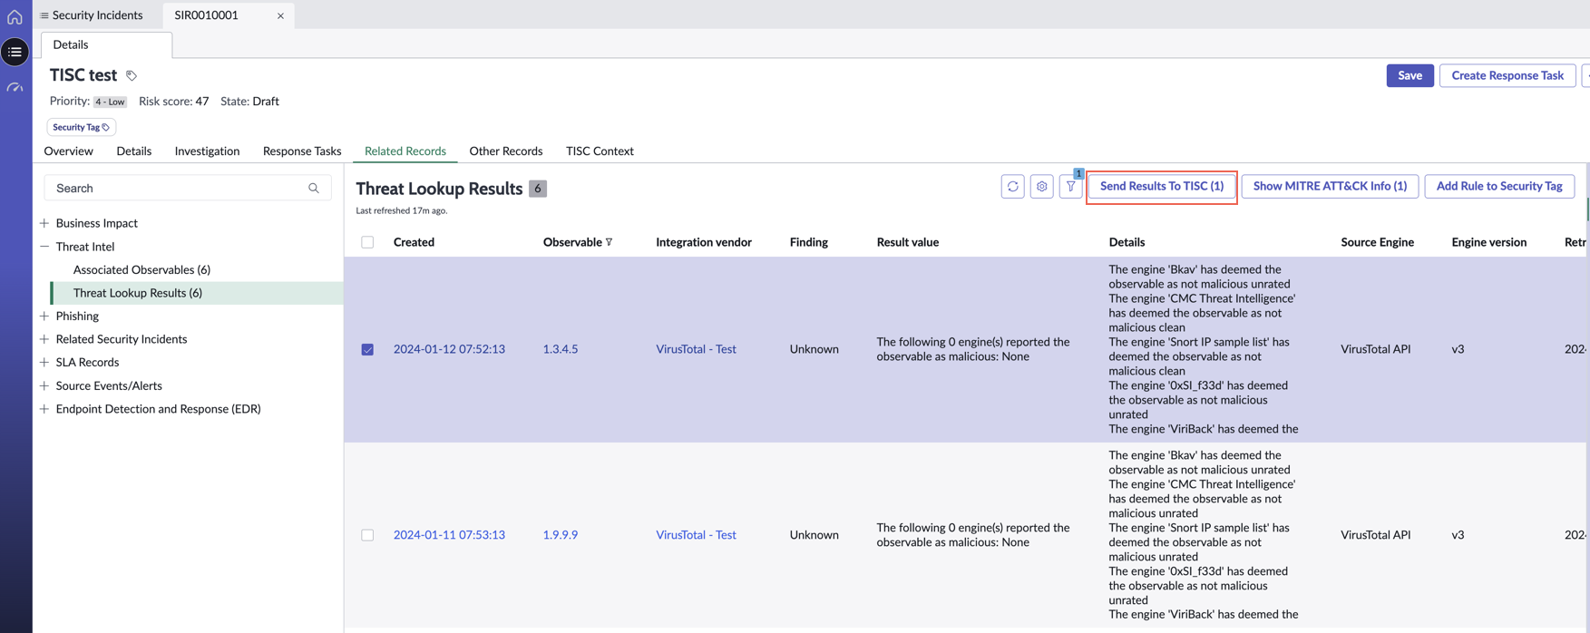
Task: Sort by Result value column header
Action: 908,242
